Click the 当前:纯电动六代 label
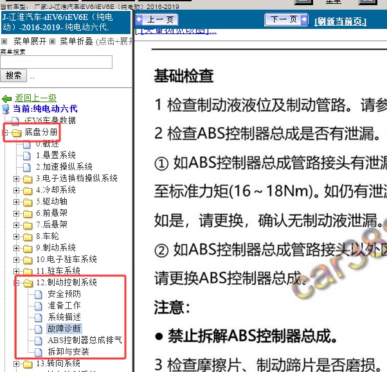 45,109
